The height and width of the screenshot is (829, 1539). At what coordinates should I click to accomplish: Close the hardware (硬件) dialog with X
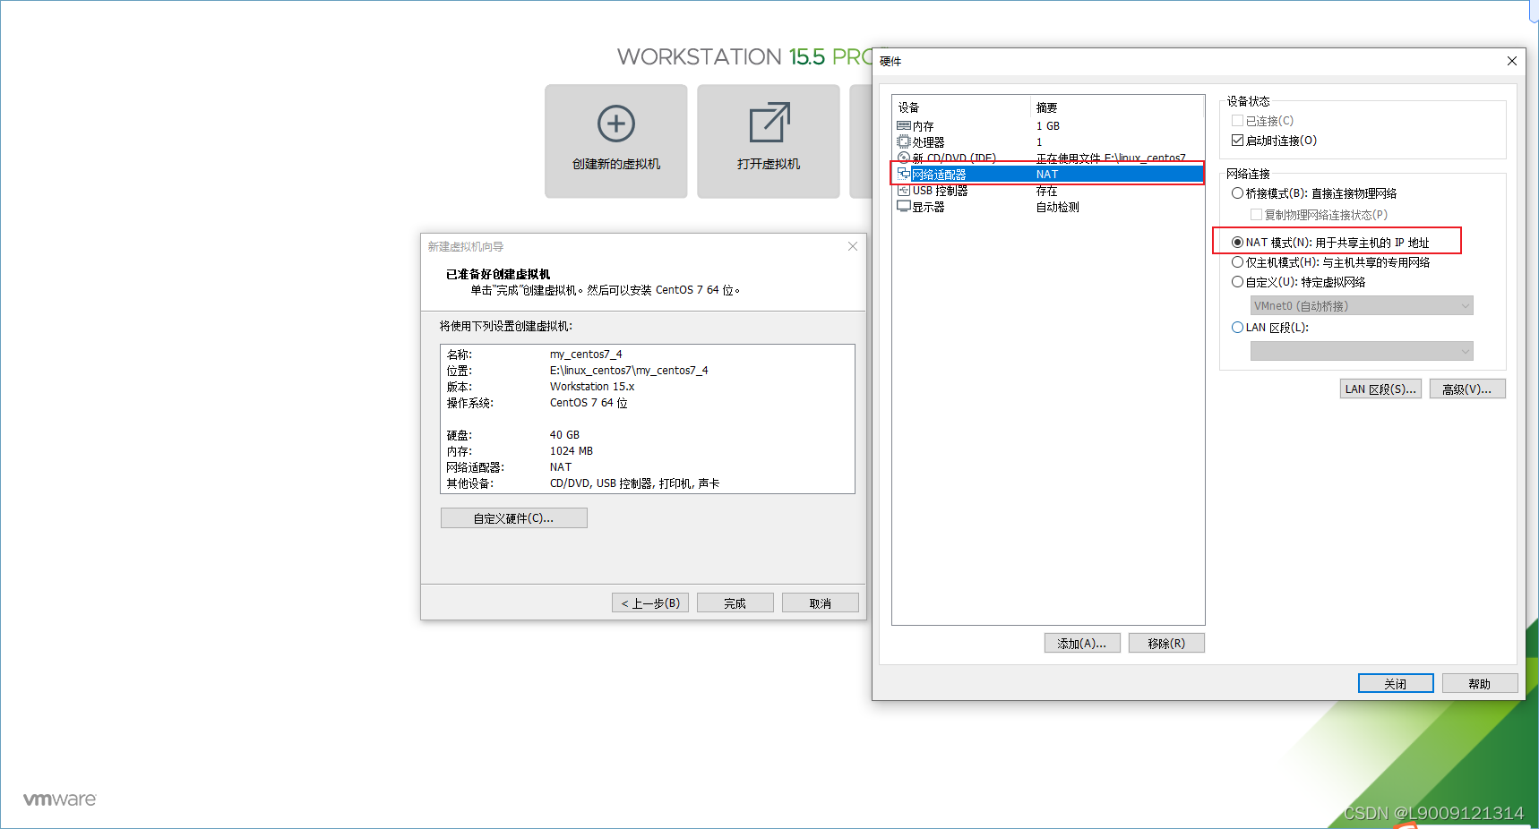[x=1512, y=61]
